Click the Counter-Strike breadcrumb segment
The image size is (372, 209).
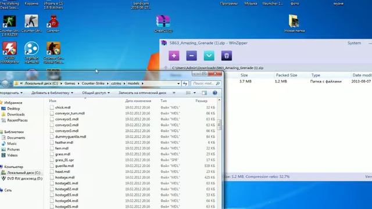[x=93, y=84]
